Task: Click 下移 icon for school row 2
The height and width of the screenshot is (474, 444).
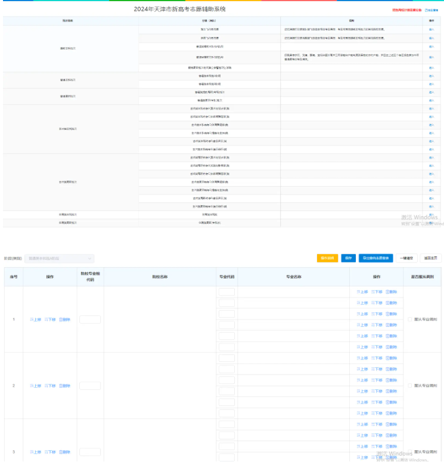Action: click(x=50, y=386)
